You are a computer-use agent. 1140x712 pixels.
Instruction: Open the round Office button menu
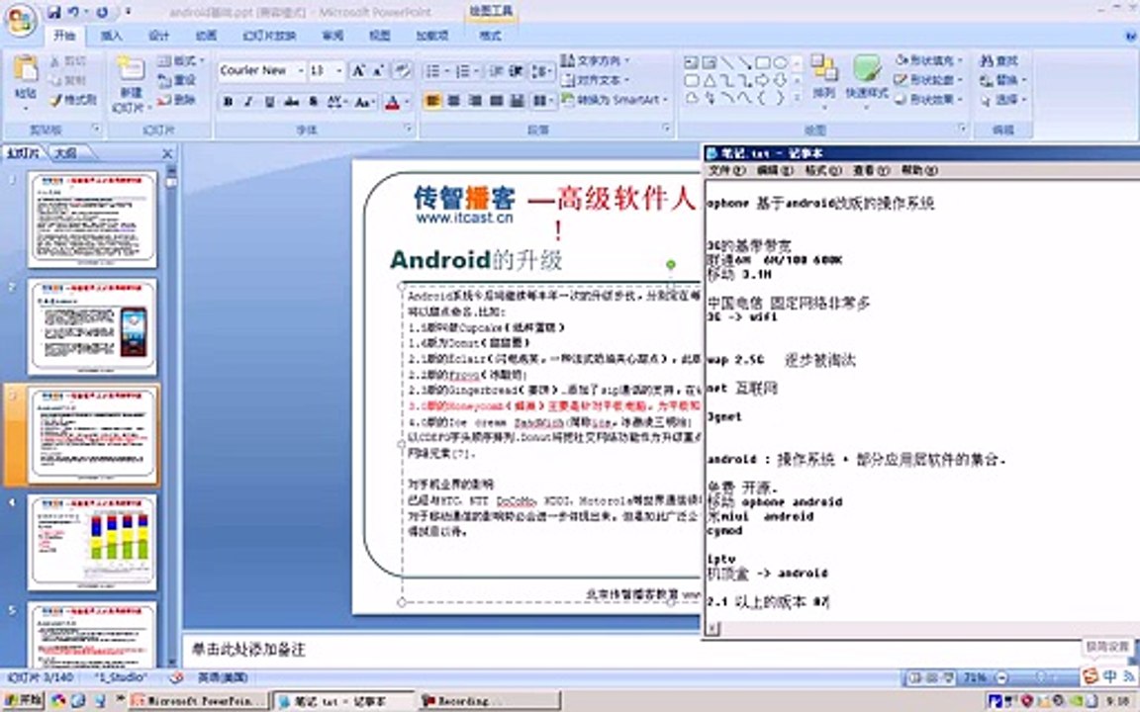[21, 21]
